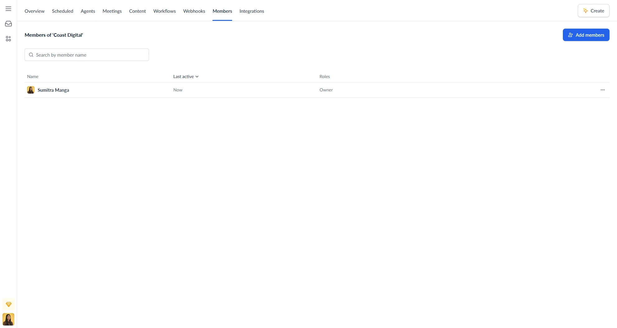617x328 pixels.
Task: Go to the Agents tab
Action: tap(88, 11)
